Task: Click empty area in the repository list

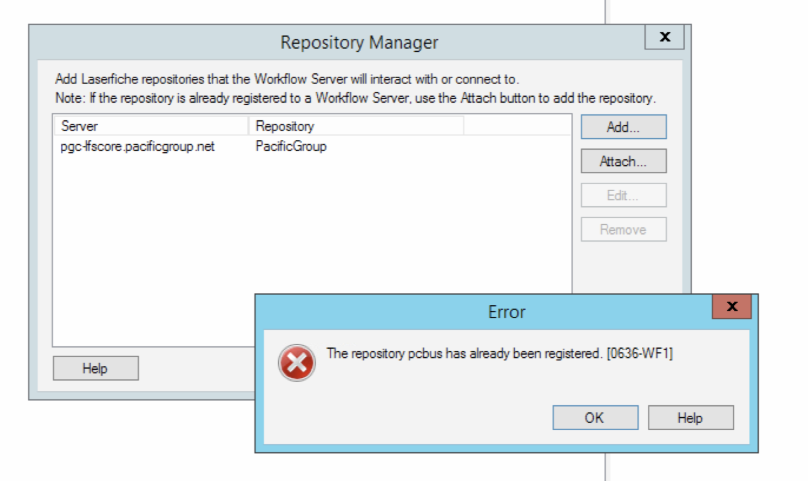Action: click(241, 240)
